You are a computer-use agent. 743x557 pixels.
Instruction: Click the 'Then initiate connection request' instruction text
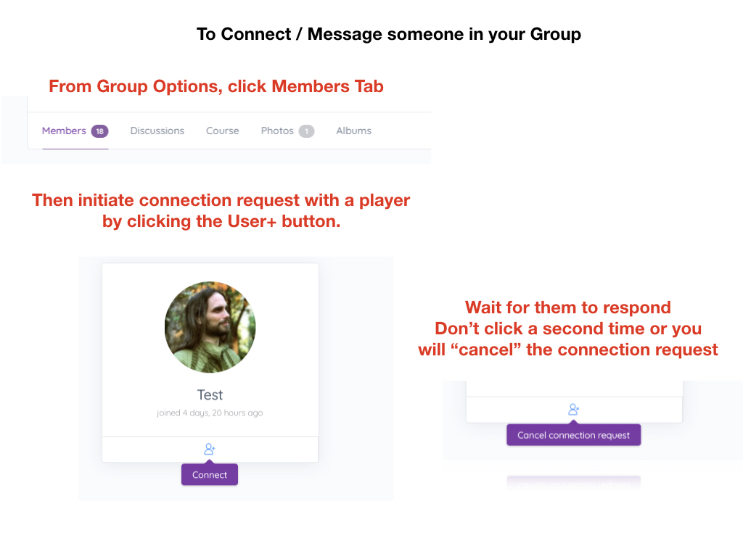(x=221, y=210)
